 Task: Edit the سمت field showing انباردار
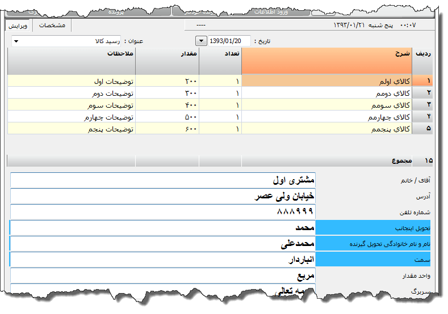click(162, 260)
